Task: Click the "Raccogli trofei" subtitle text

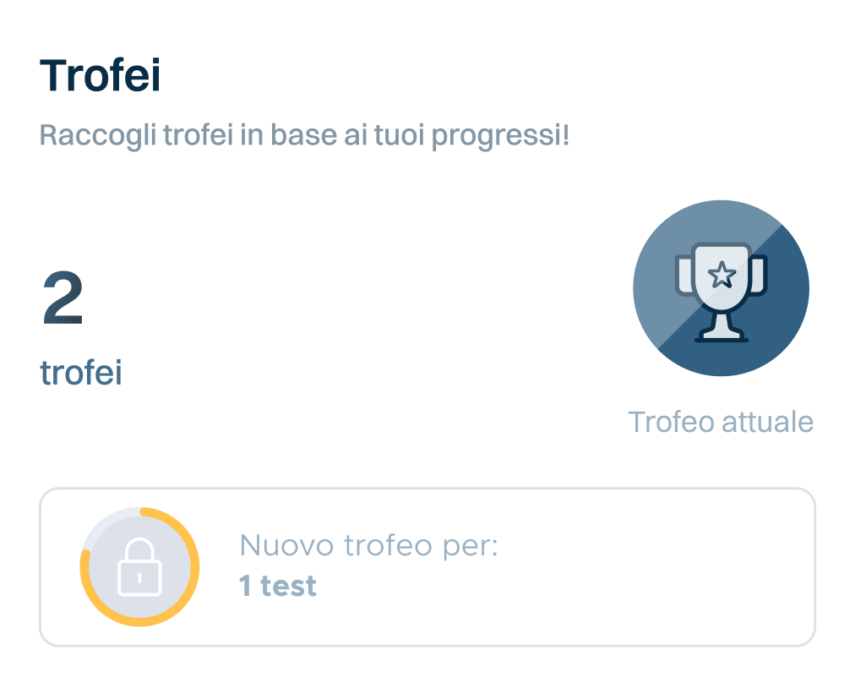Action: point(304,135)
